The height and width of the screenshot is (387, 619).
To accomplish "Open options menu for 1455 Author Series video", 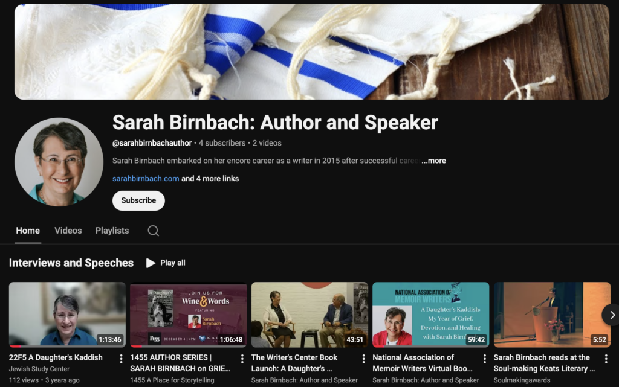I will [242, 358].
